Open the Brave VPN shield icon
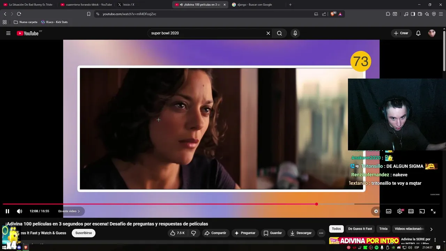446x251 pixels. [x=434, y=14]
